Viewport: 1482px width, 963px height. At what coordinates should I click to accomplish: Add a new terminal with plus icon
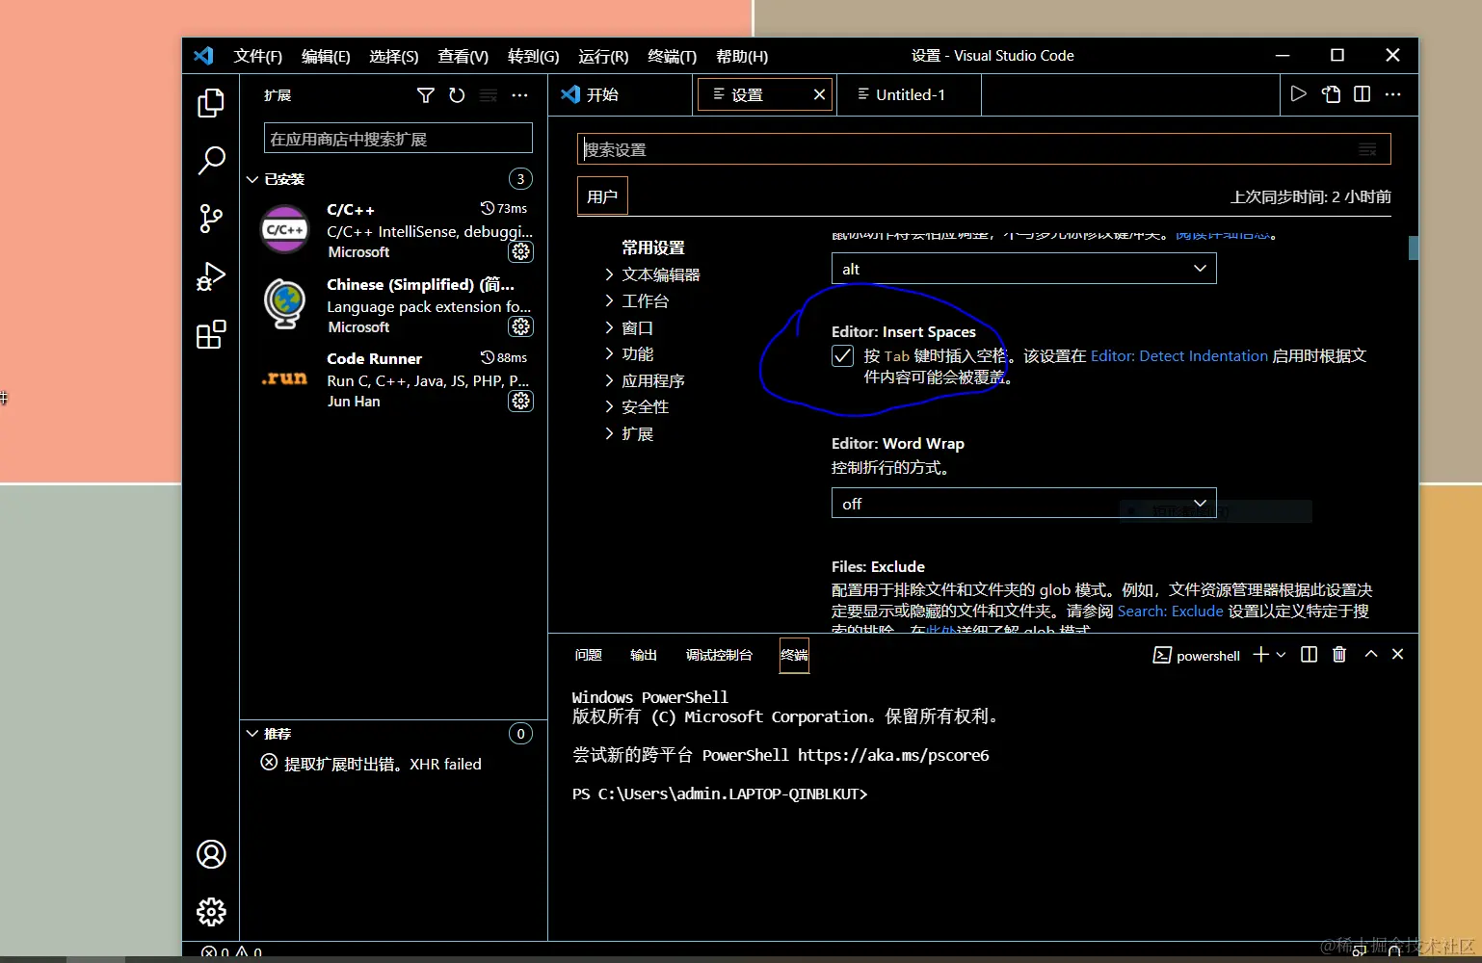(1260, 655)
